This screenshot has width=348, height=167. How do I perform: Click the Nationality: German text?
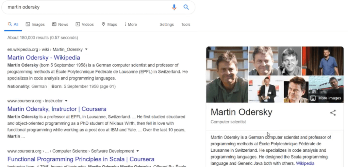coord(27,86)
